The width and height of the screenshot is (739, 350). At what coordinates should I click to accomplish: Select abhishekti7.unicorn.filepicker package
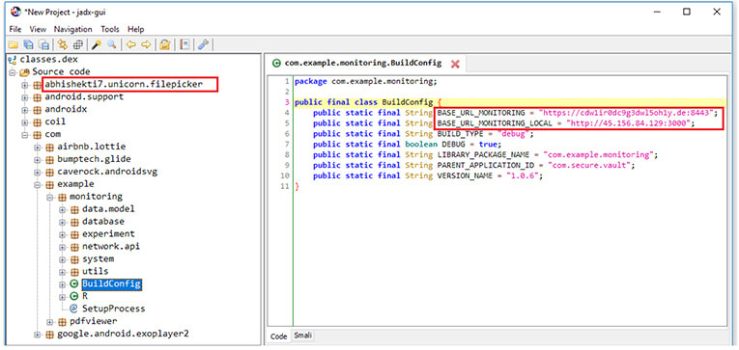[124, 84]
